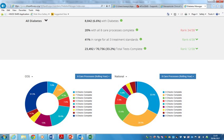224x140 pixels.
Task: Open the command bar Tools dropdown
Action: (x=211, y=14)
